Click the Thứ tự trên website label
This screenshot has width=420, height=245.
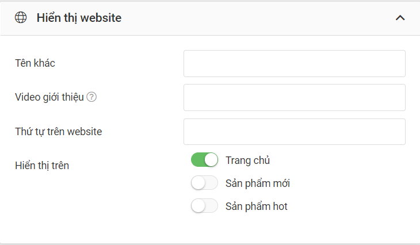[x=58, y=132]
